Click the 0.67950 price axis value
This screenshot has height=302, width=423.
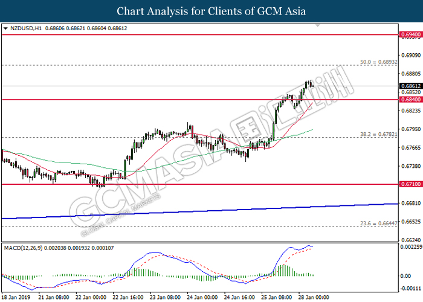tap(411, 129)
